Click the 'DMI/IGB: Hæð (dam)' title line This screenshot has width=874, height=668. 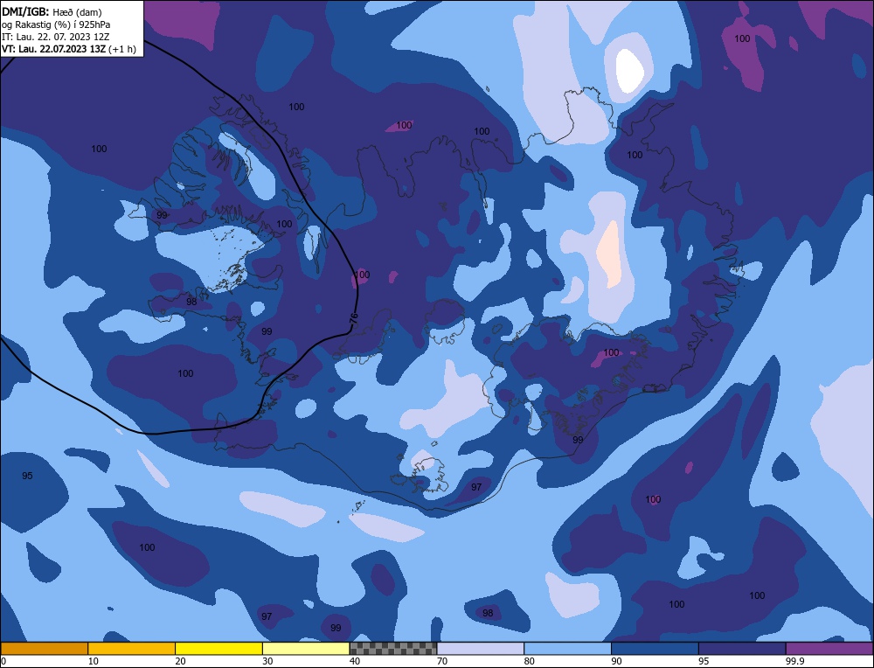(52, 11)
